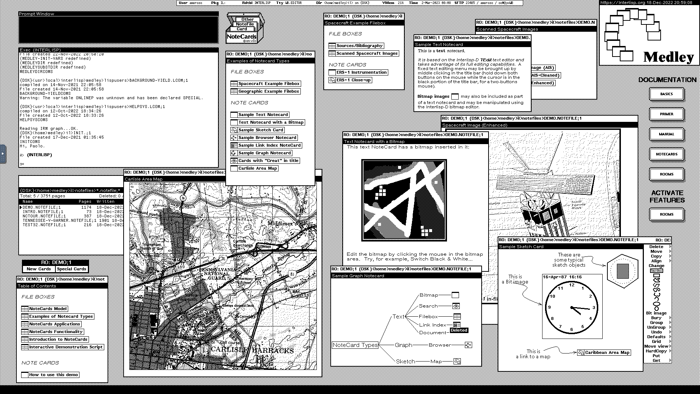Expand the Move view submenu arrow
The width and height of the screenshot is (700, 394).
tap(670, 346)
